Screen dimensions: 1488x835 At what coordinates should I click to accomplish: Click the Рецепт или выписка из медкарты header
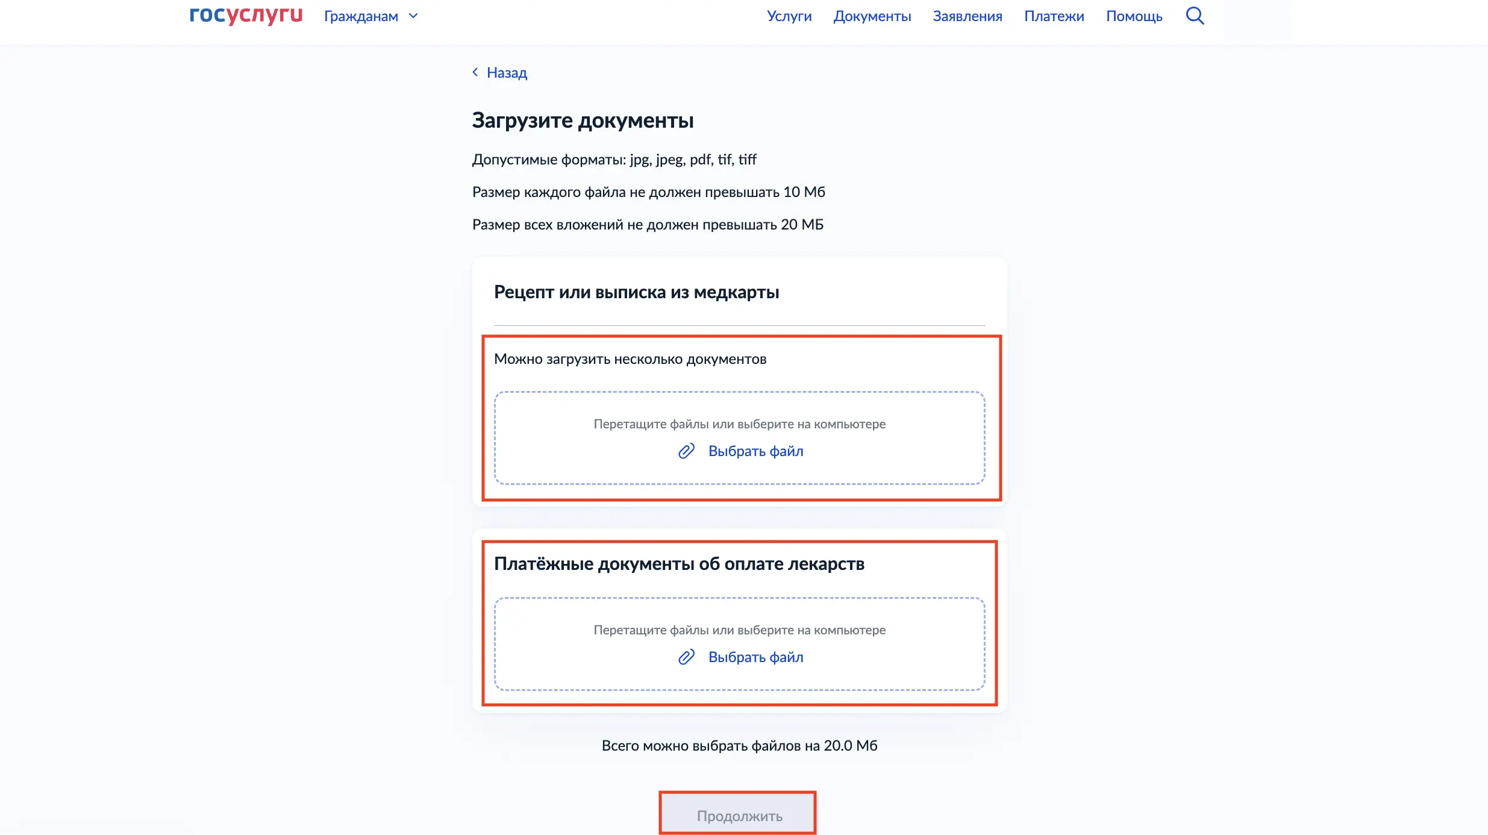(636, 292)
